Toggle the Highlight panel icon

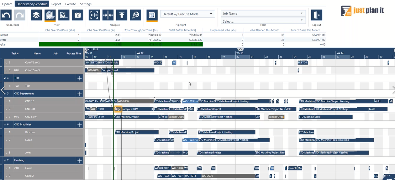[x=152, y=15]
